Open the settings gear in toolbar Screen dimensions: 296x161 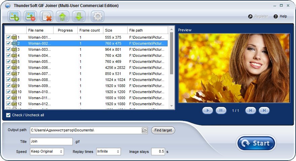98,16
